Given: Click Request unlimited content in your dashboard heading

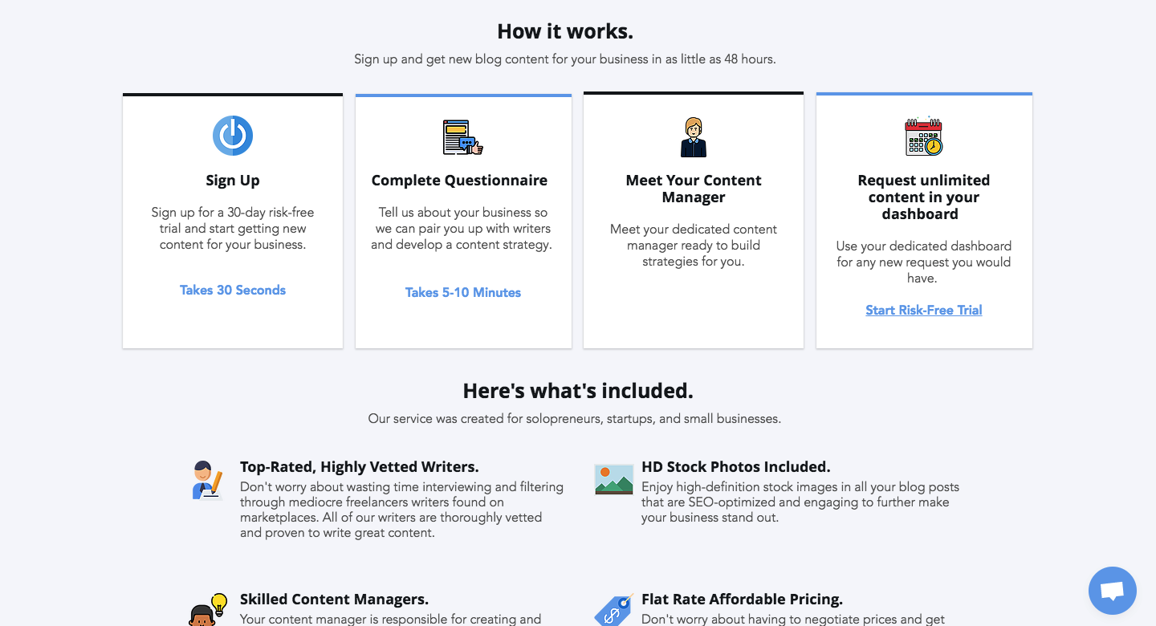Looking at the screenshot, I should coord(924,197).
